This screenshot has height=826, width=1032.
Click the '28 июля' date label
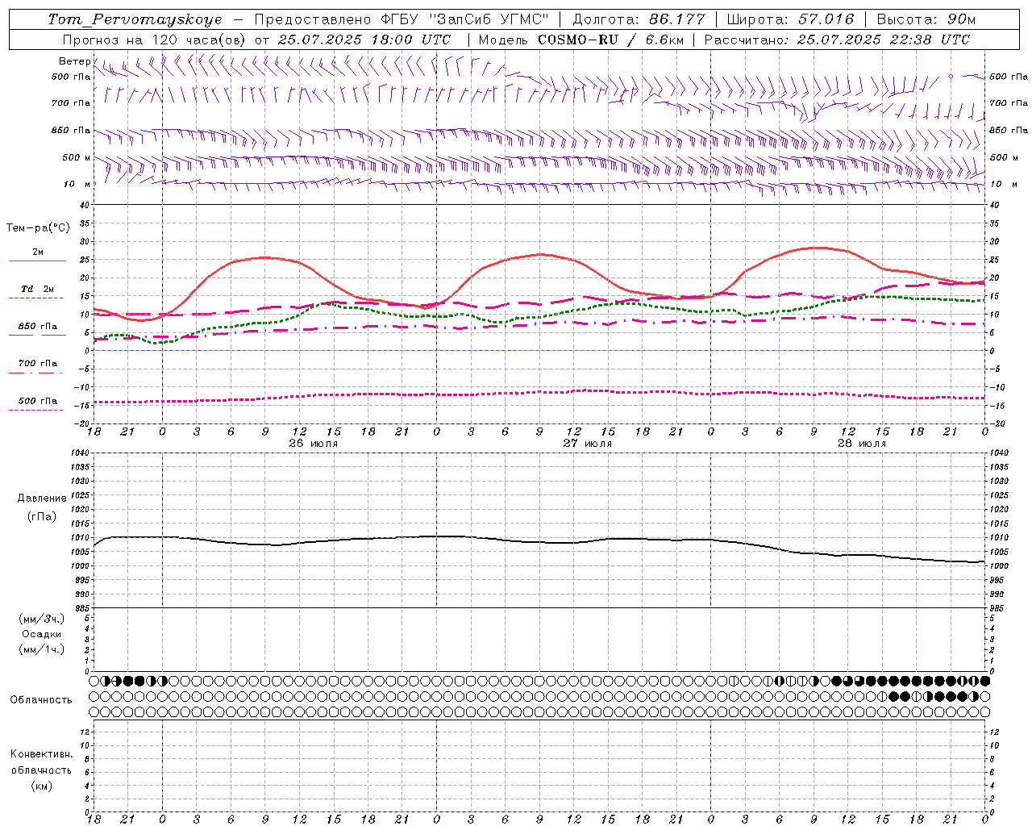[862, 444]
